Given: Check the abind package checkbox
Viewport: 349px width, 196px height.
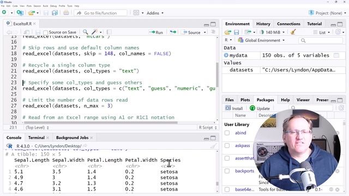Looking at the screenshot, I should point(227,133).
